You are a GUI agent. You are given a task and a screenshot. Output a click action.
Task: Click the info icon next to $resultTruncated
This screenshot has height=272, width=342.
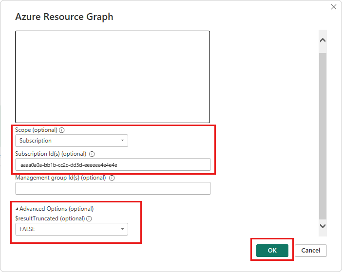pos(89,218)
